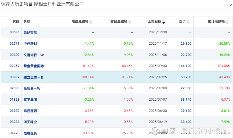Click listing date 2025/09/30
Image resolution: width=233 pixels, height=138 pixels.
158,66
